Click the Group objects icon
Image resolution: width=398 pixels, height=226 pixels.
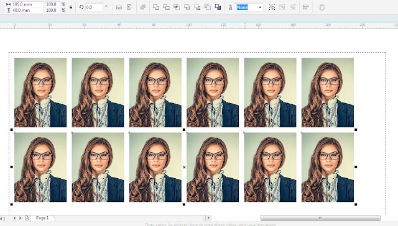[x=272, y=7]
